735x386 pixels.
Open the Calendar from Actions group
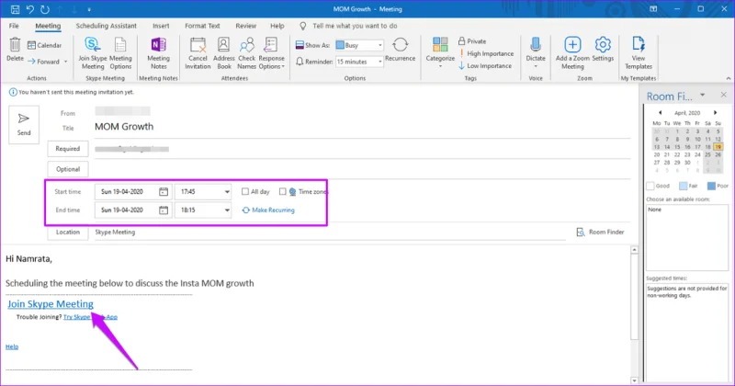pos(44,45)
